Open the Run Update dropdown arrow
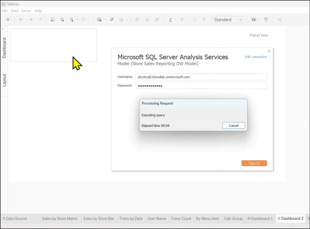This screenshot has height=229, width=310. tap(89, 19)
